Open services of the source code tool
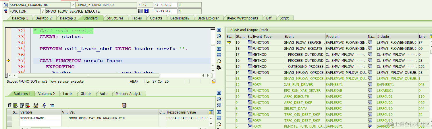The height and width of the screenshot is (129, 432). pos(219,61)
